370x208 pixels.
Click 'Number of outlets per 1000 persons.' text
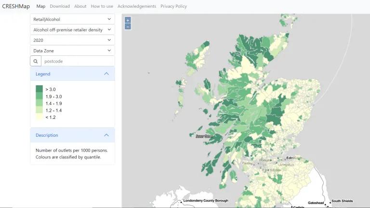[72, 150]
